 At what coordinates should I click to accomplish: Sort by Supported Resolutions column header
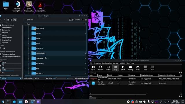[x=170, y=75]
